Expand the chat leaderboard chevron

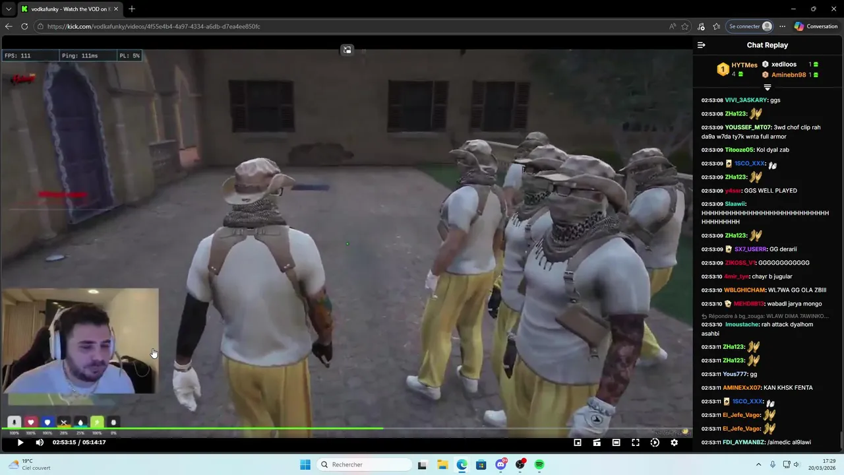(x=767, y=88)
